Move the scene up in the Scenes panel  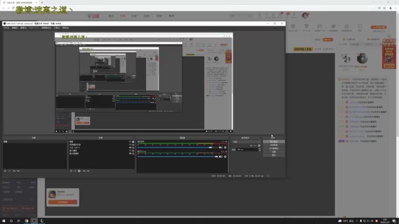point(14,171)
